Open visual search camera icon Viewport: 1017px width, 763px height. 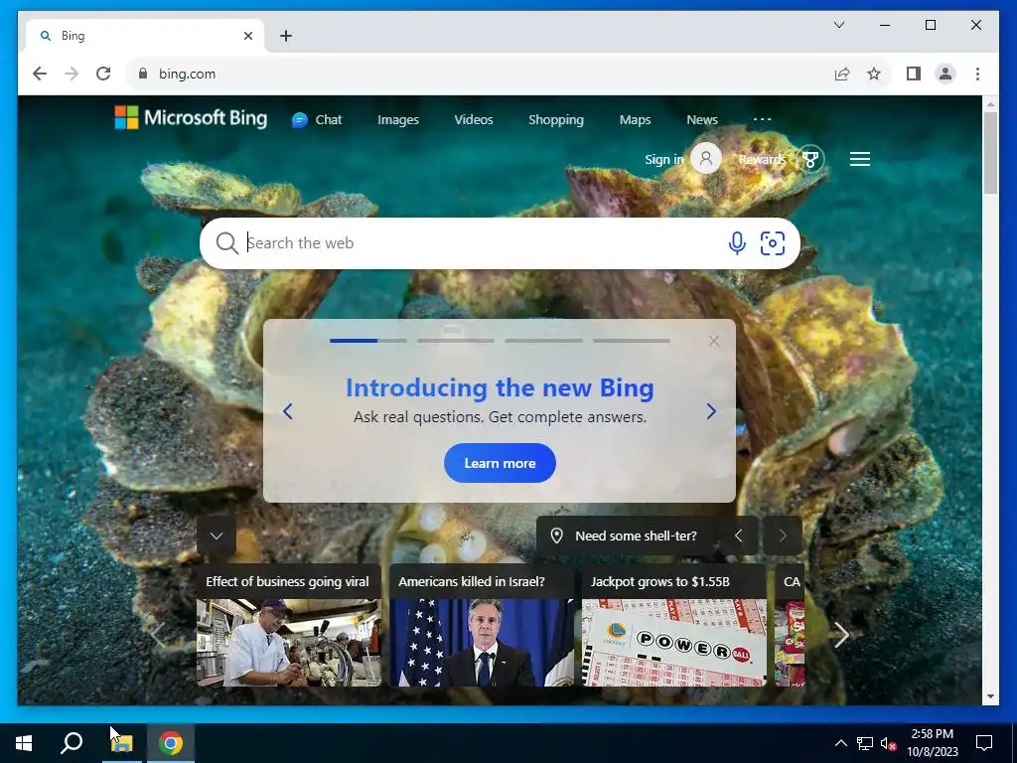pyautogui.click(x=773, y=243)
